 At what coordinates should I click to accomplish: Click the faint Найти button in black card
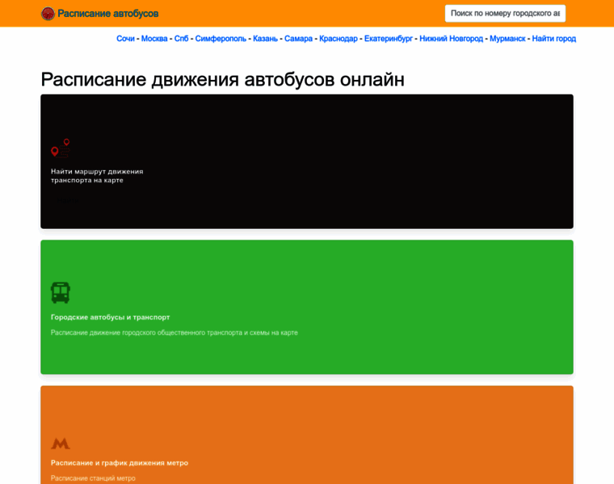click(67, 201)
